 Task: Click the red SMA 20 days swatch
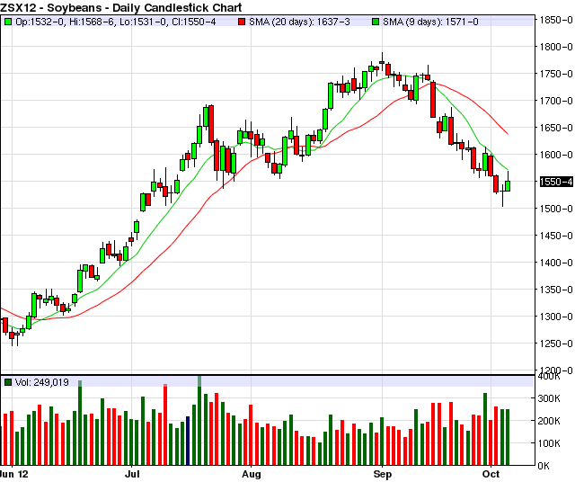[242, 22]
